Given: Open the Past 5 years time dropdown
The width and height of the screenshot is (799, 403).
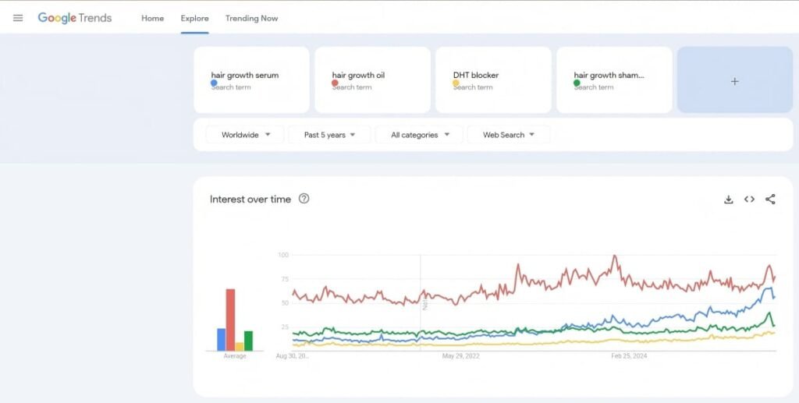Looking at the screenshot, I should point(329,135).
